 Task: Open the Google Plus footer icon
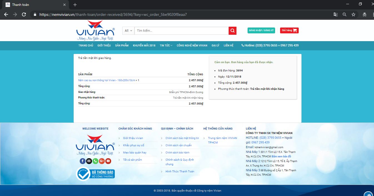102,161
